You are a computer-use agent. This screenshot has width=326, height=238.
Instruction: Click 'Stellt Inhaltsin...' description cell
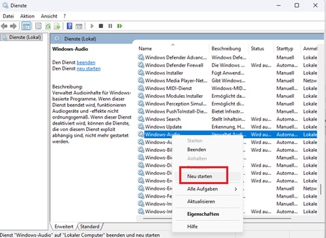(x=228, y=119)
